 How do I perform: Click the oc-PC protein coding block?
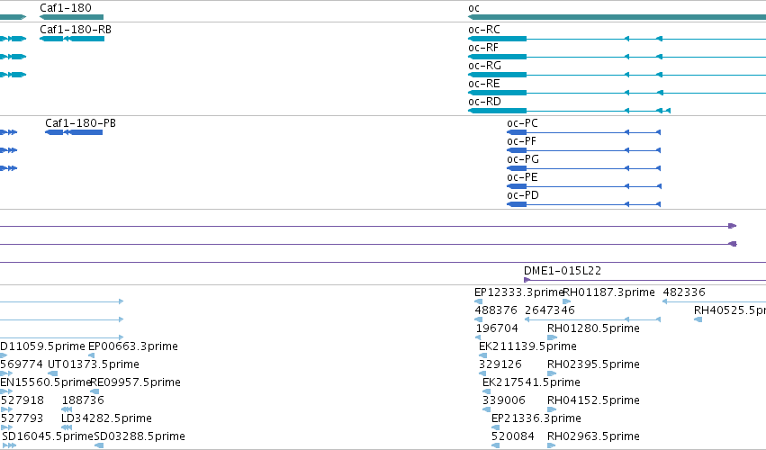517,132
